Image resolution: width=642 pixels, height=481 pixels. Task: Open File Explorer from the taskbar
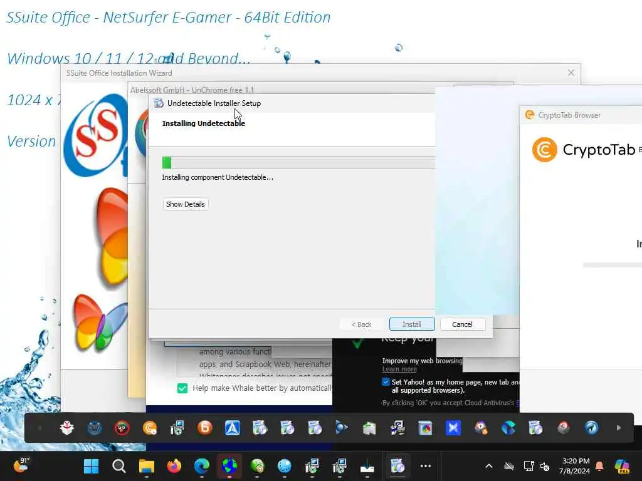146,466
